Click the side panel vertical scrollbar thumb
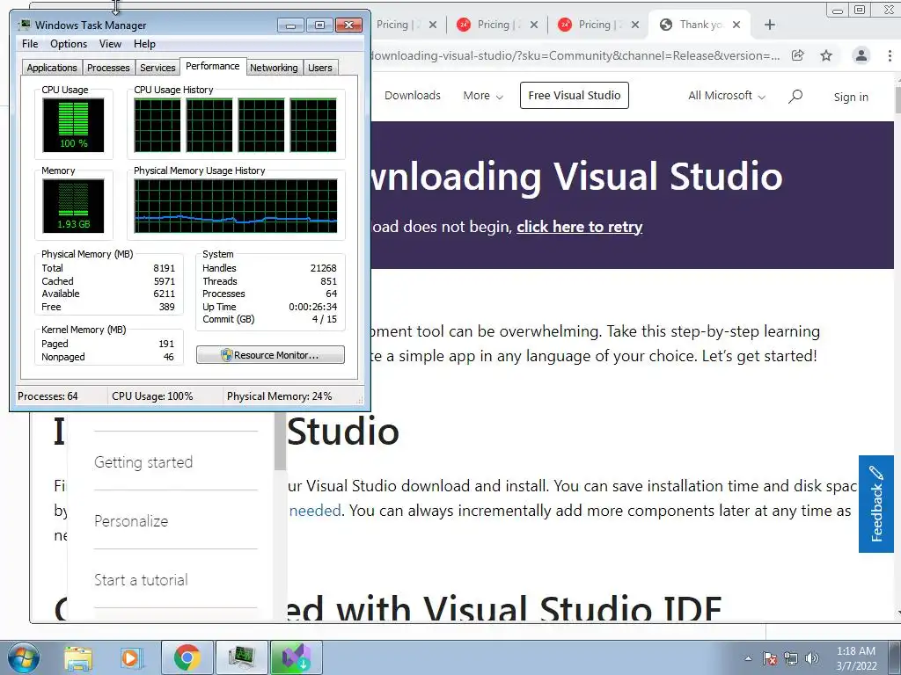This screenshot has height=675, width=901. (x=281, y=441)
